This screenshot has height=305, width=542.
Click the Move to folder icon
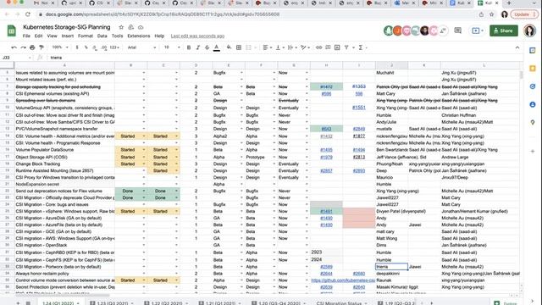click(x=130, y=27)
